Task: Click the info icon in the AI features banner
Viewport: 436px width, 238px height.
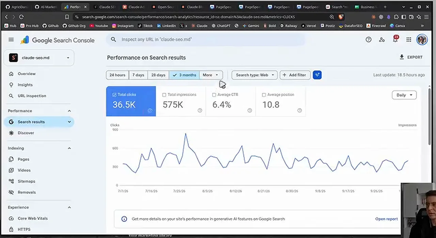Action: pyautogui.click(x=124, y=219)
